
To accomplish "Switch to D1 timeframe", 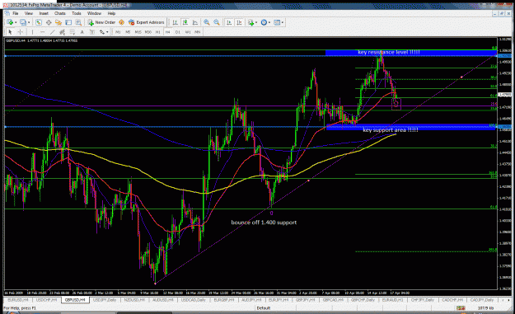I will coord(178,32).
